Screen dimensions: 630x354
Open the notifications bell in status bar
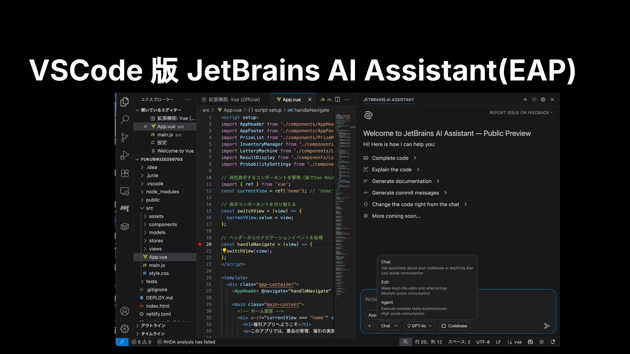pyautogui.click(x=553, y=342)
